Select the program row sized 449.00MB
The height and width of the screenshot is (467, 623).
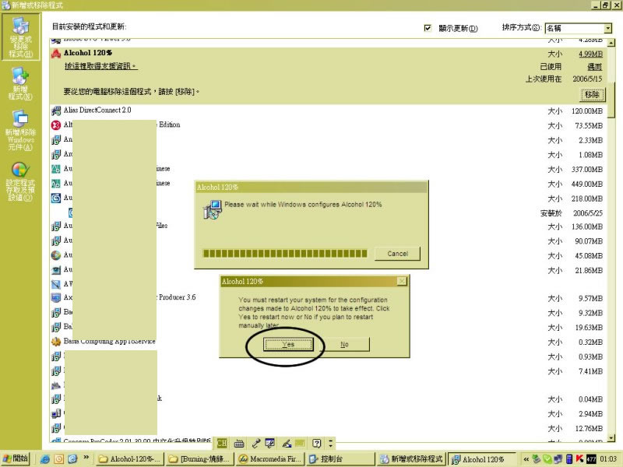[328, 184]
